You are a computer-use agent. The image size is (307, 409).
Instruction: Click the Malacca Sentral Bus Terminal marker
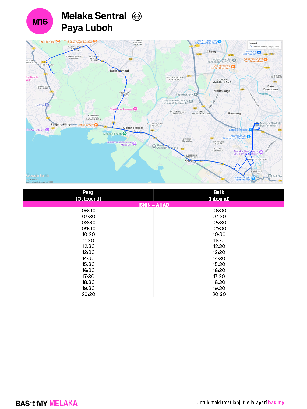coord(257,124)
